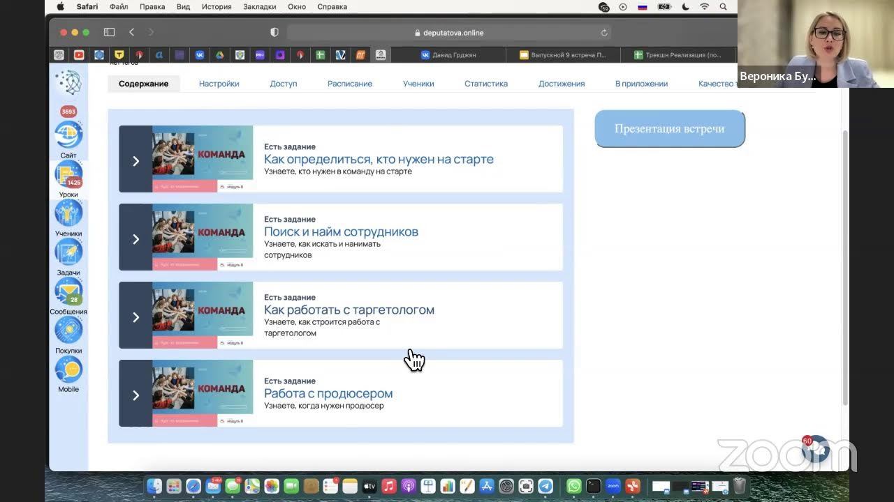Open the lesson link Как работать с таргетологом
This screenshot has height=502, width=894.
[349, 310]
